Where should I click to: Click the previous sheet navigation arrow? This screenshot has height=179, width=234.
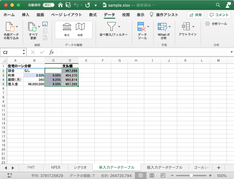coord(6,168)
